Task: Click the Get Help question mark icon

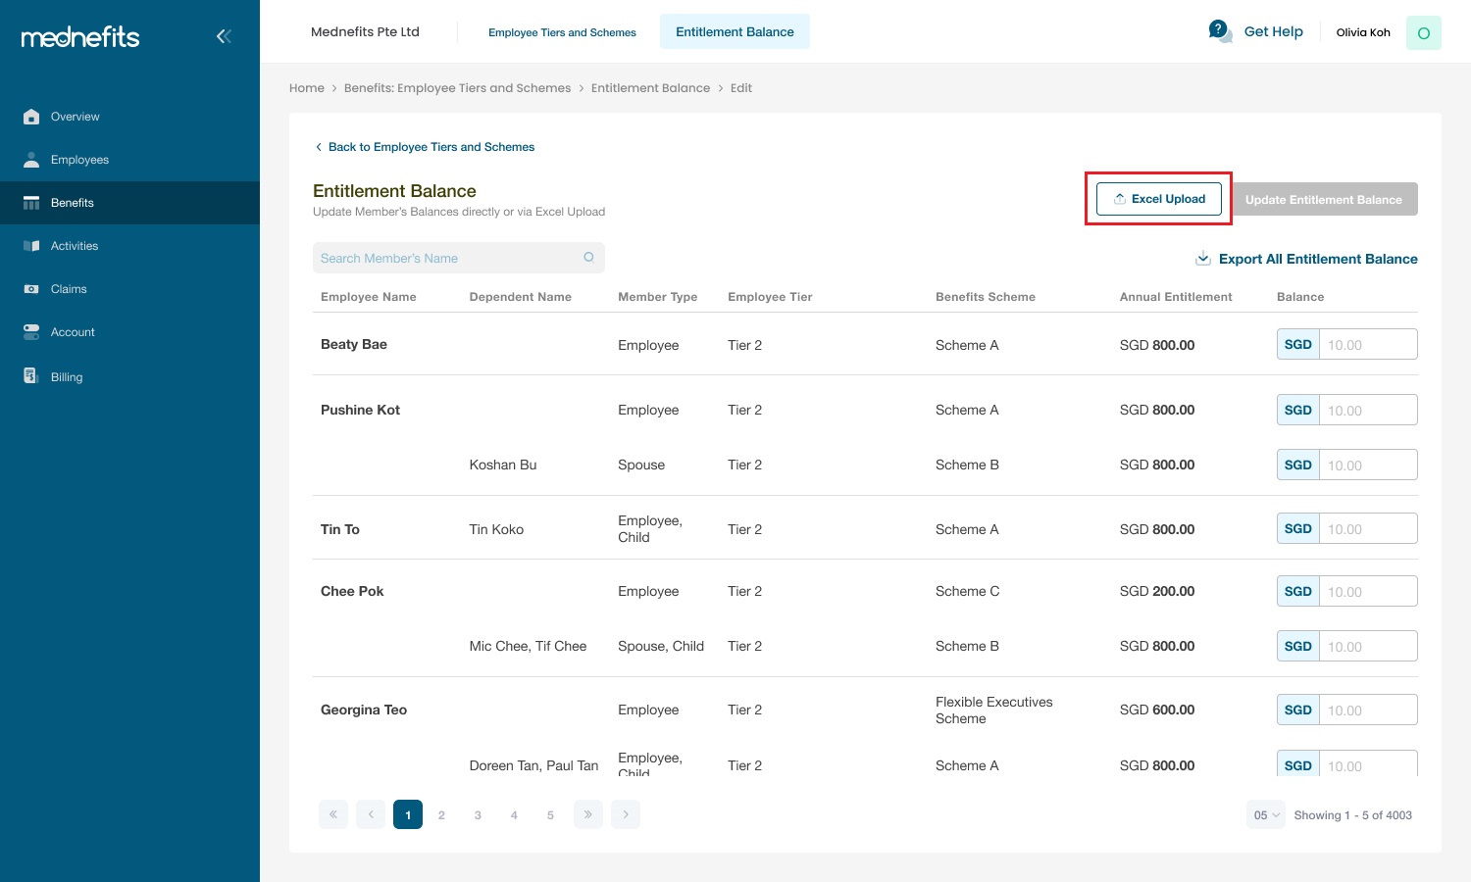Action: pos(1218,29)
